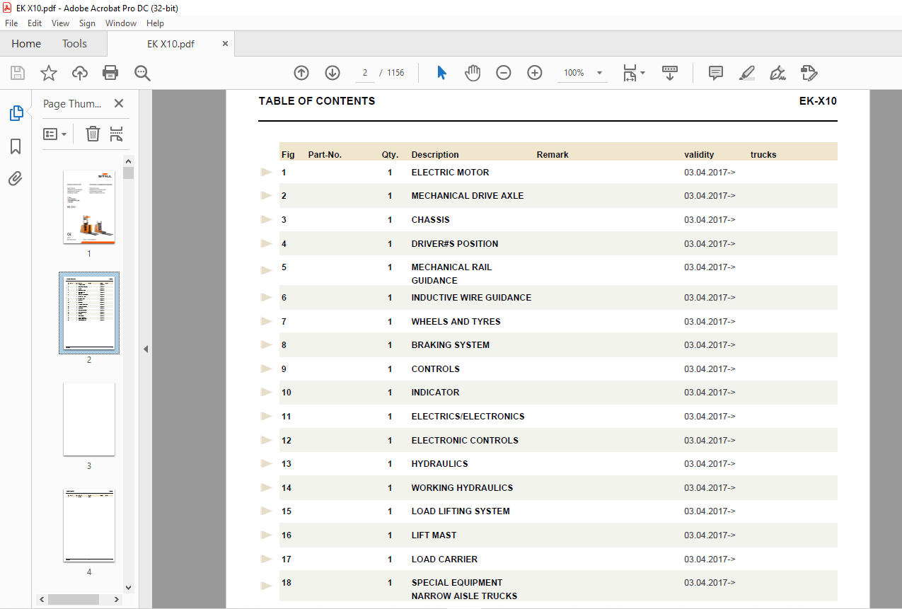Open thumbnail options dropdown menu
The height and width of the screenshot is (609, 902).
click(x=54, y=134)
